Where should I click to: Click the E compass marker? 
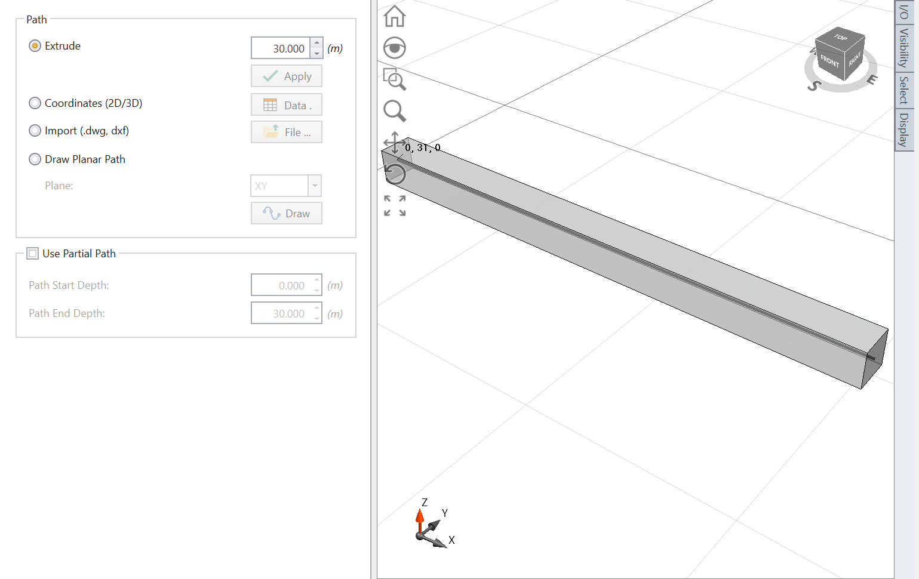(872, 79)
